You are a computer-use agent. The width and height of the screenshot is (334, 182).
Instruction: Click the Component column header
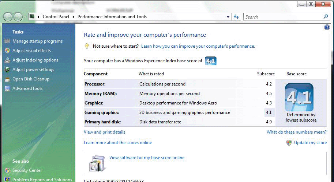tap(95, 74)
